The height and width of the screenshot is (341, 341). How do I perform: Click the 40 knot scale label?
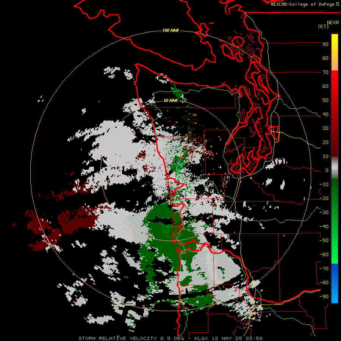click(x=325, y=114)
